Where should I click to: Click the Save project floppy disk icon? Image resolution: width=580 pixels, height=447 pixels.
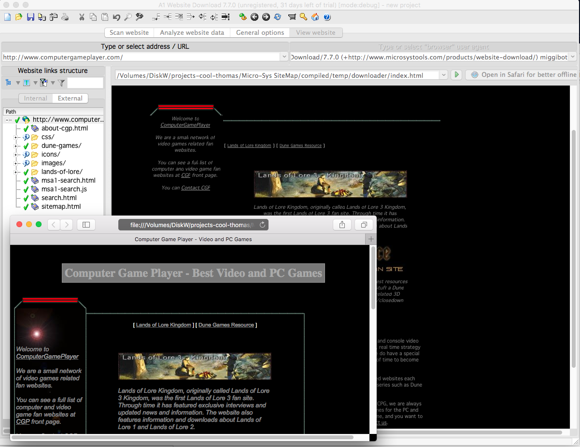point(30,17)
